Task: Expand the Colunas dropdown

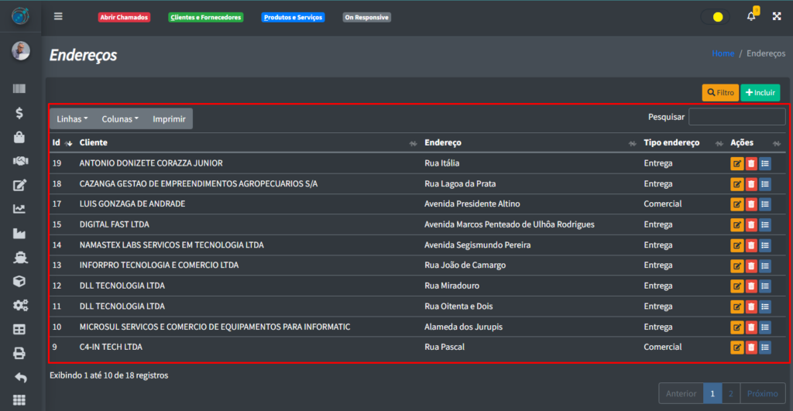Action: pos(120,119)
